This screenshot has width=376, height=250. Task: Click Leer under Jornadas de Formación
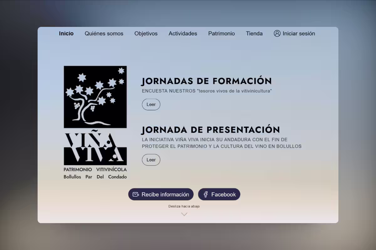point(151,104)
